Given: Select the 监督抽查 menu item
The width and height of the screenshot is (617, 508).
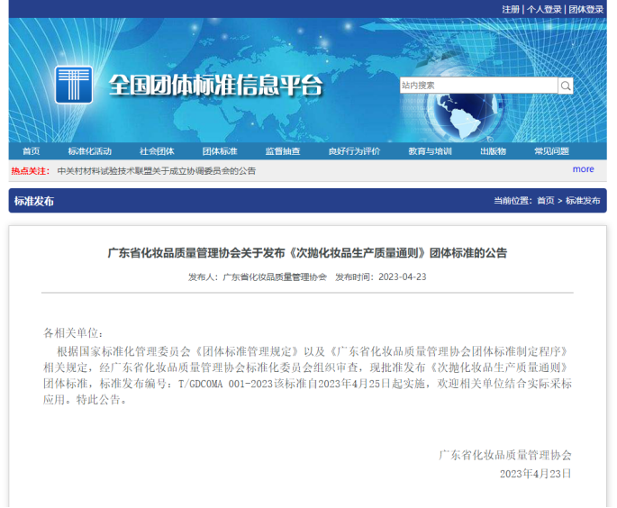Looking at the screenshot, I should click(283, 151).
